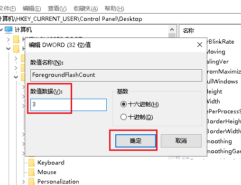Expand the Personalization tree node

click(23, 182)
